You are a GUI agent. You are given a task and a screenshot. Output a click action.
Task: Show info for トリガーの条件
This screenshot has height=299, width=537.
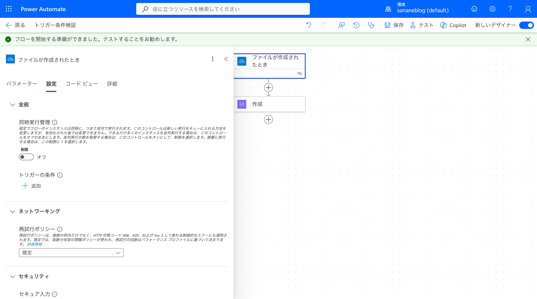coord(60,175)
